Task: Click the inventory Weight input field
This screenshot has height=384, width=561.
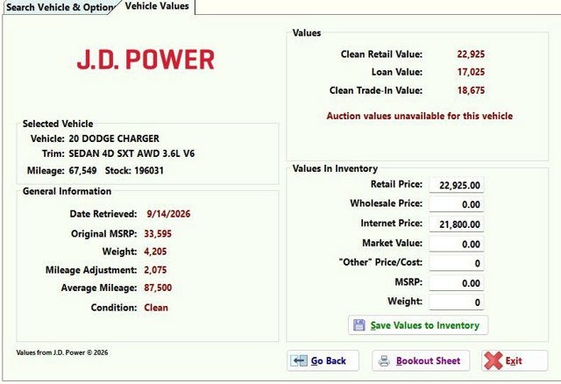Action: tap(457, 302)
